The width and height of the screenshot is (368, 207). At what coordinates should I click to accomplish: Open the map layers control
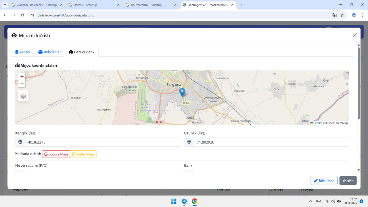click(23, 96)
